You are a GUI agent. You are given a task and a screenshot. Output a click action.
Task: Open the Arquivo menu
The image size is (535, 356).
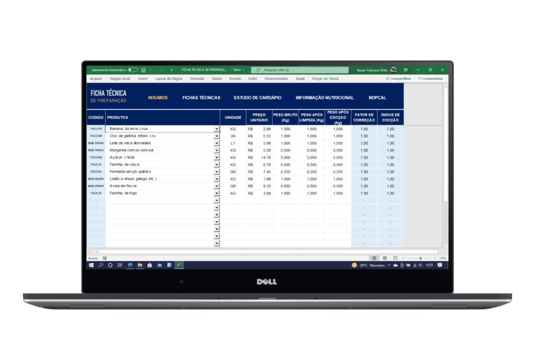pyautogui.click(x=96, y=79)
